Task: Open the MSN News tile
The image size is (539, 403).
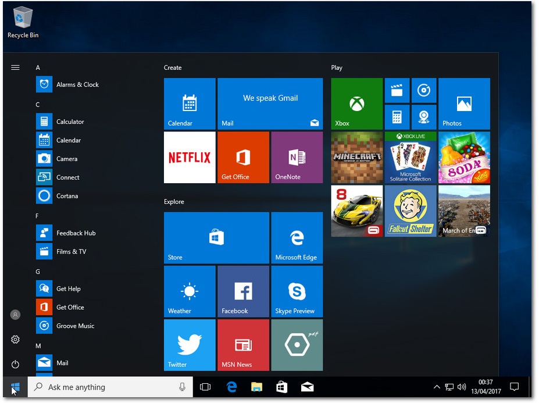Action: tap(244, 345)
